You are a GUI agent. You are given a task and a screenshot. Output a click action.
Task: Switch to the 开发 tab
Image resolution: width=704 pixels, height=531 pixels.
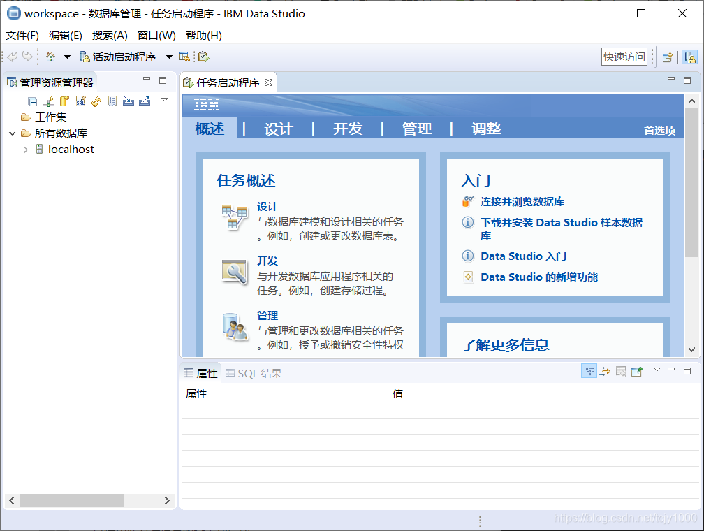point(348,129)
